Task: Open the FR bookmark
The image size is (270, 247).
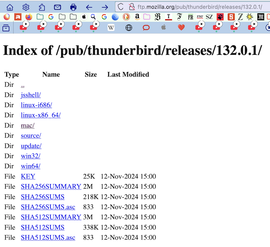Action: (191, 17)
